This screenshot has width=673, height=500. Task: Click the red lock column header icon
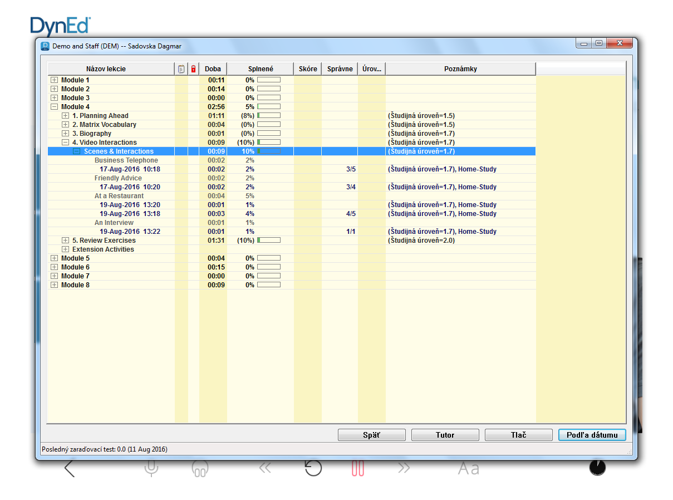193,69
